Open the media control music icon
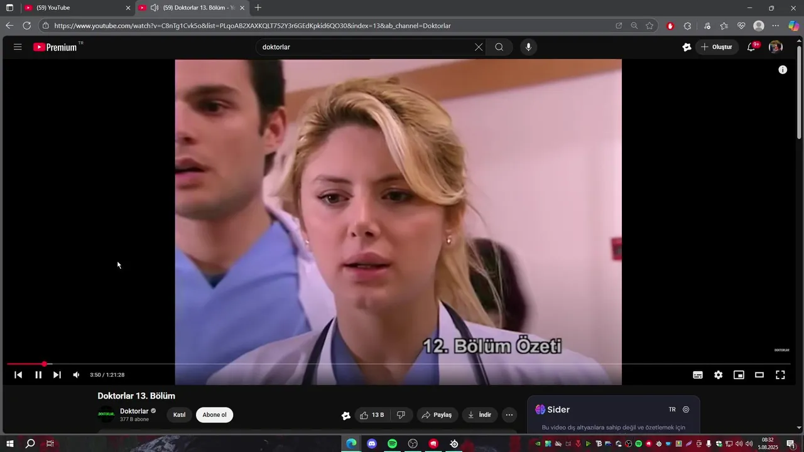Screen dimensions: 804x452 click(x=707, y=26)
